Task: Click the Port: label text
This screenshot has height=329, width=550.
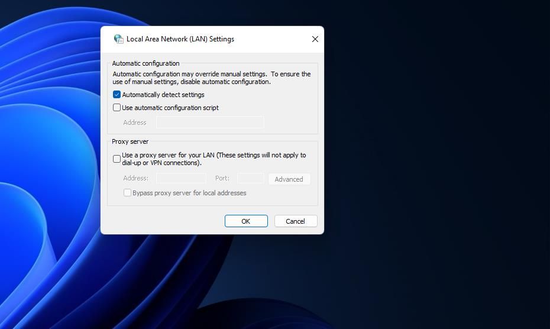Action: (222, 178)
